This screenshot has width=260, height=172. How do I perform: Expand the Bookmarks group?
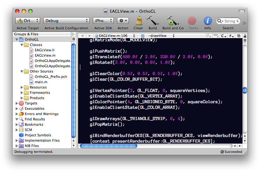click(17, 124)
